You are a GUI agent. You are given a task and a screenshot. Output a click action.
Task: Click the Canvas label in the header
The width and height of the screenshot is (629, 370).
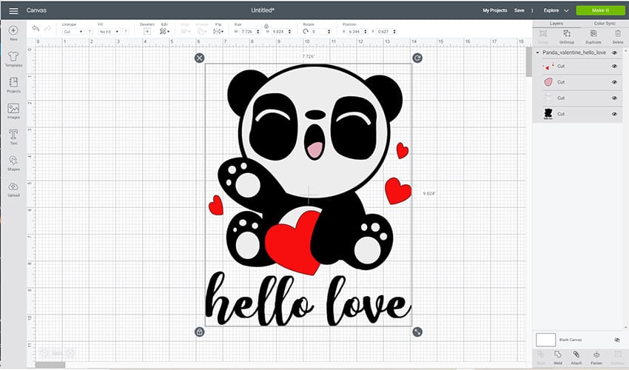[x=36, y=10]
